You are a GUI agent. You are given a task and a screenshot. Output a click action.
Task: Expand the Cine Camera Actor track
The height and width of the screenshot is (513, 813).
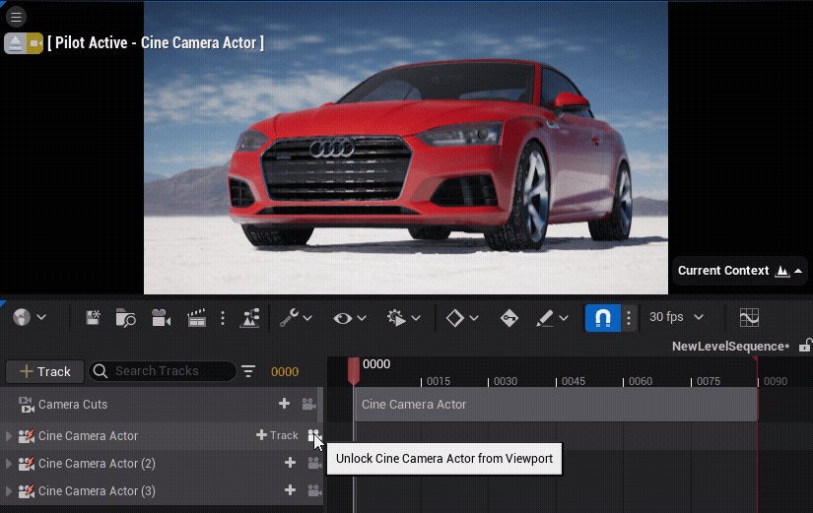point(8,436)
